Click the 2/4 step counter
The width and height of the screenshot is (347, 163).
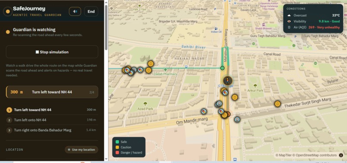click(x=92, y=92)
